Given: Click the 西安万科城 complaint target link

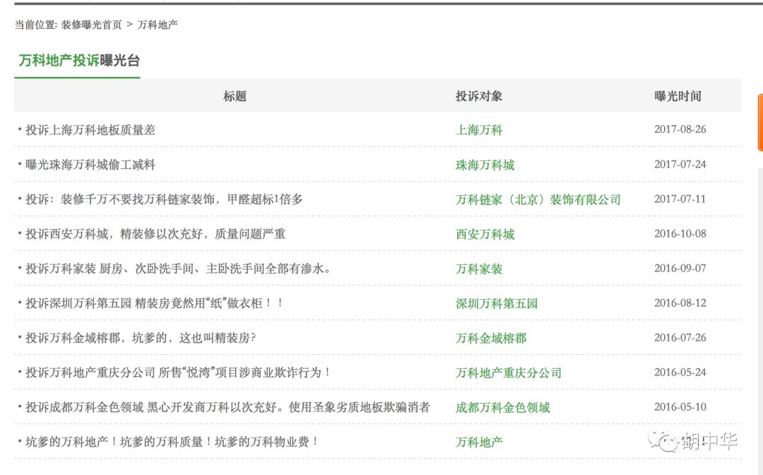Looking at the screenshot, I should [x=485, y=234].
